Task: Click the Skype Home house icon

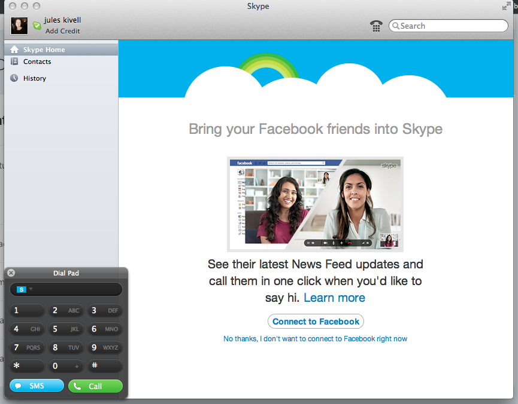Action: (x=14, y=50)
